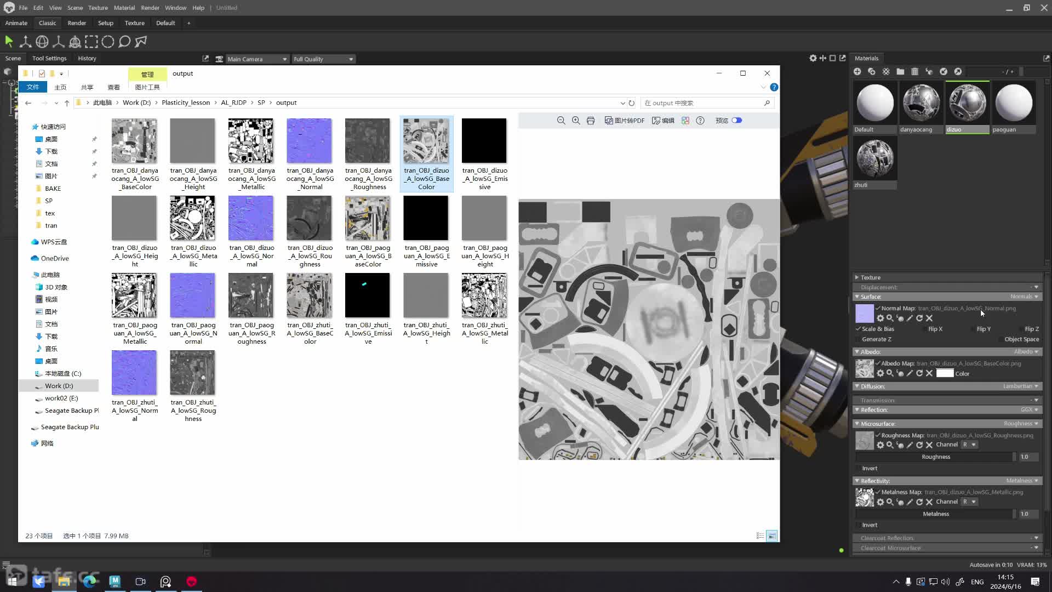Enable the Flip Z checkbox
This screenshot has width=1052, height=592.
point(1021,329)
